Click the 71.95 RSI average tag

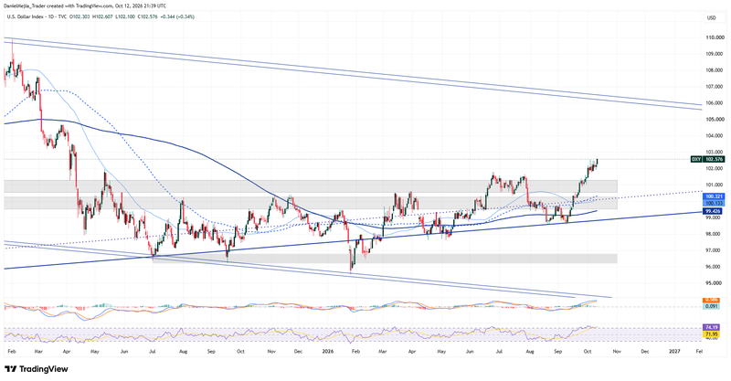(x=711, y=333)
